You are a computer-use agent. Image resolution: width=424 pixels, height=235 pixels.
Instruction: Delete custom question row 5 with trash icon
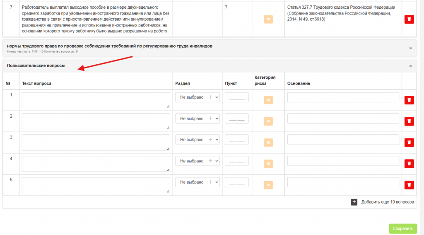(x=409, y=185)
